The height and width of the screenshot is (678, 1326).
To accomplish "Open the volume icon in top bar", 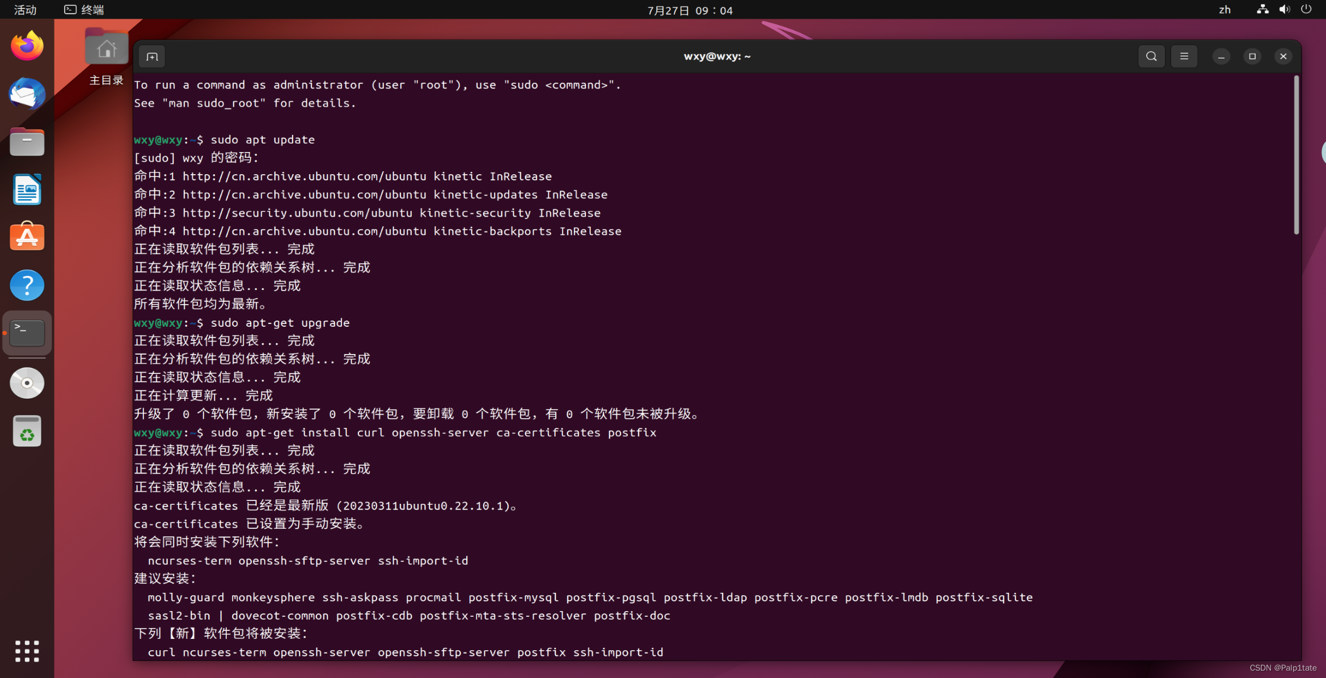I will tap(1285, 10).
